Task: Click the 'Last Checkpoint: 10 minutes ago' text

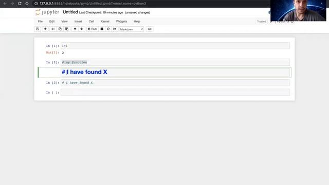Action: [101, 12]
